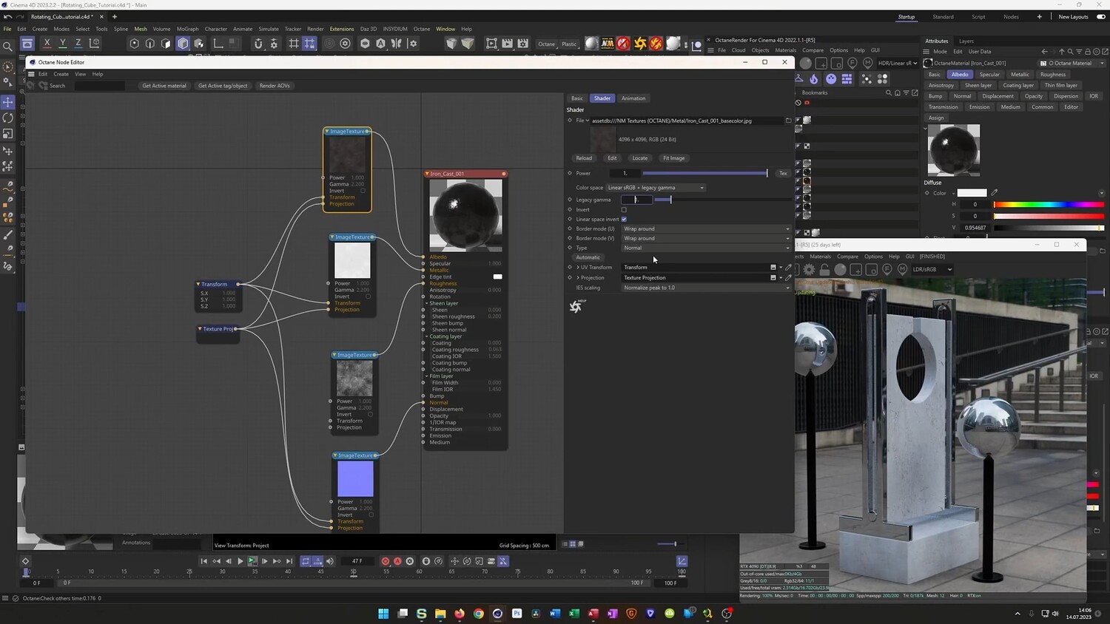The image size is (1110, 624).
Task: Lock the Y axis in the toolbar
Action: (63, 44)
